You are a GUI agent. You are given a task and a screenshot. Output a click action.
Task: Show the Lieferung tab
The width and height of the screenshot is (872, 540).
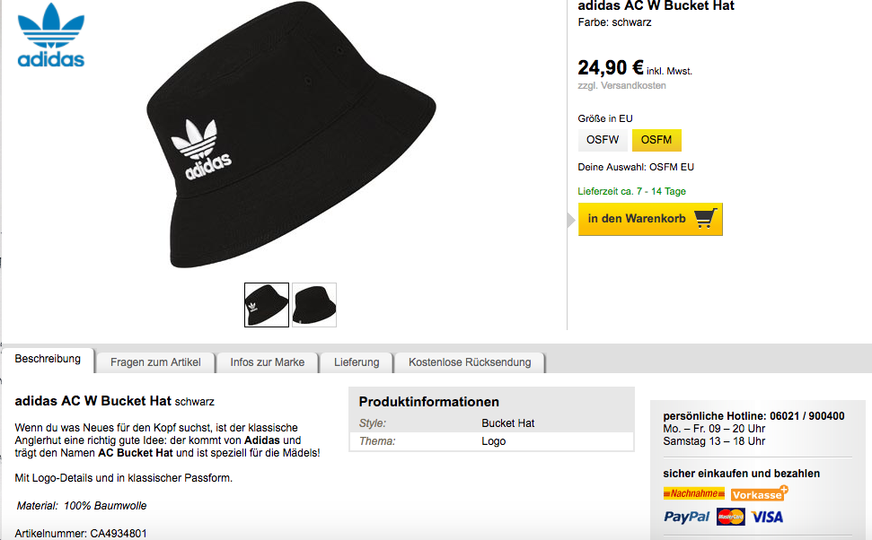pos(357,362)
